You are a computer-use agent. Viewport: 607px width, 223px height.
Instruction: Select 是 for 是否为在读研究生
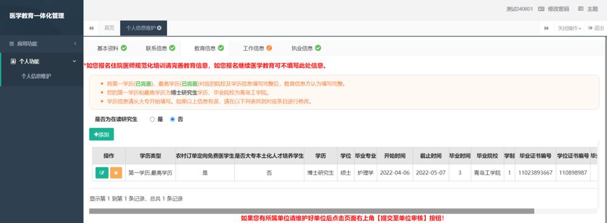pyautogui.click(x=152, y=119)
